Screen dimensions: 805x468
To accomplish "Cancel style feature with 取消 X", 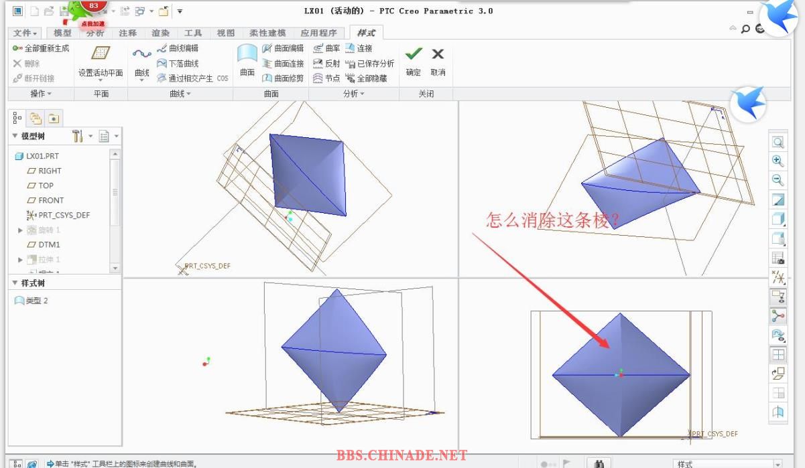I will point(438,61).
